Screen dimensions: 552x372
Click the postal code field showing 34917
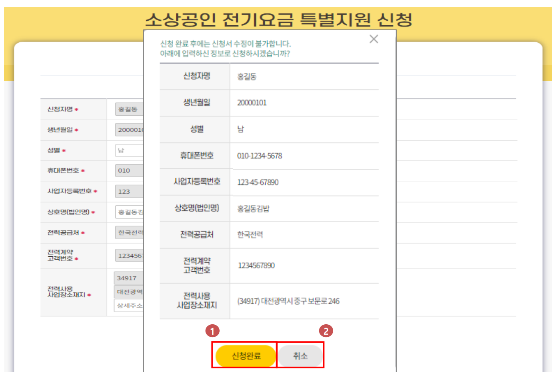128,278
